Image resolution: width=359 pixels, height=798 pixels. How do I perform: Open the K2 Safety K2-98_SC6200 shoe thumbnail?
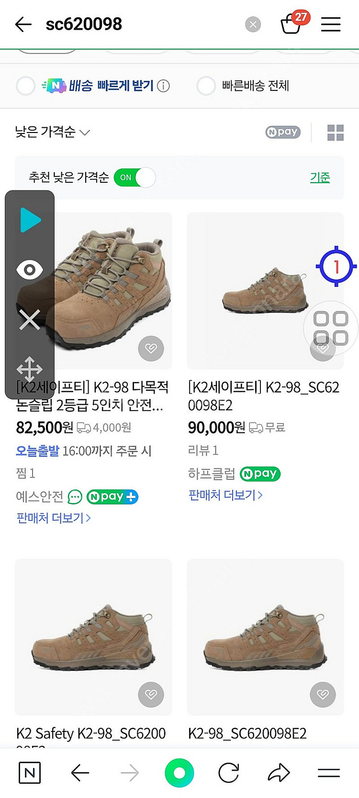pyautogui.click(x=93, y=637)
